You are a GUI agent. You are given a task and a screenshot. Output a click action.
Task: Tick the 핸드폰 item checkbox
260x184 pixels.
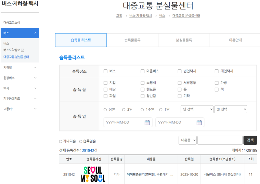pyautogui.click(x=142, y=89)
